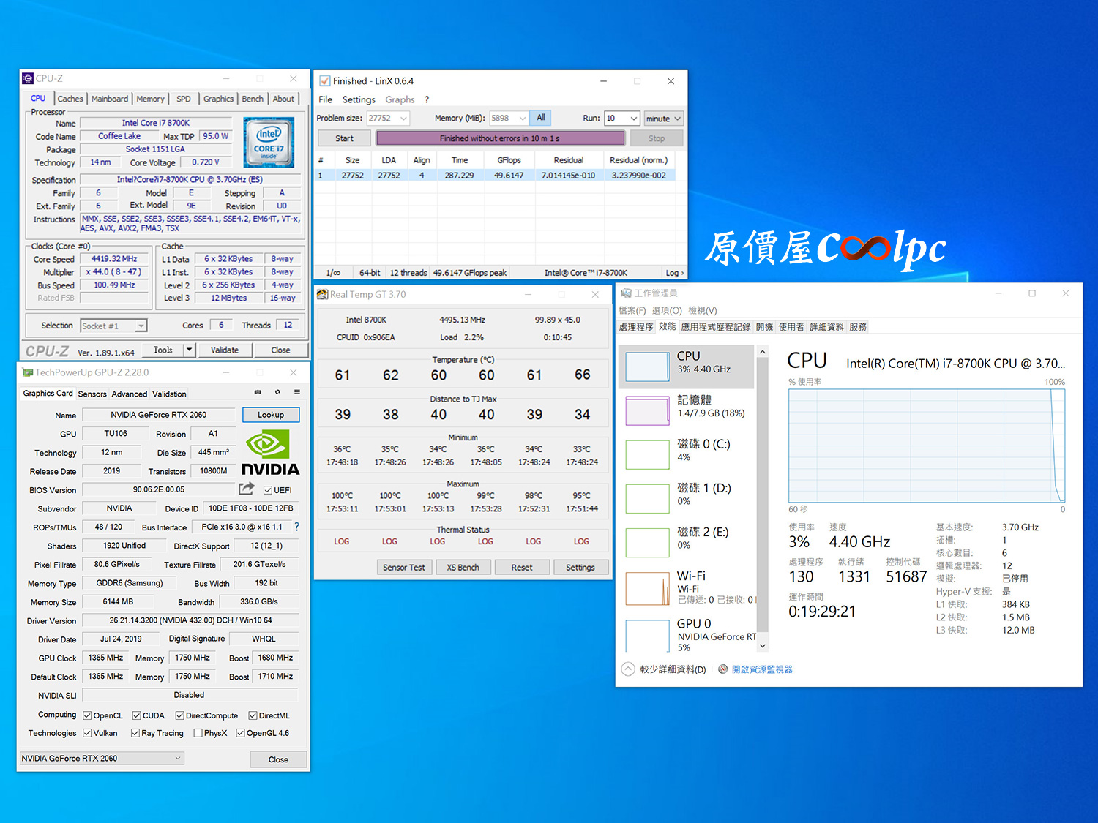Click the Bus Interface question mark icon
The image size is (1098, 823).
point(296,527)
